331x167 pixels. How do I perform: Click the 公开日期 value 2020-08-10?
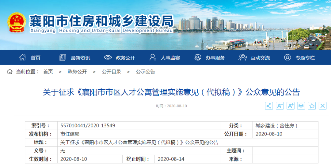click(x=269, y=134)
